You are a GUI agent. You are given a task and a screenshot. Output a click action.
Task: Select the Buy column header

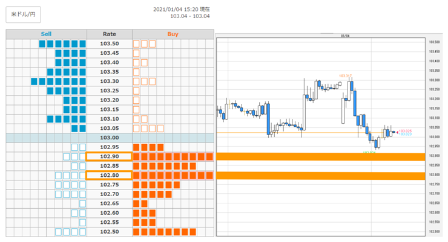pyautogui.click(x=173, y=34)
